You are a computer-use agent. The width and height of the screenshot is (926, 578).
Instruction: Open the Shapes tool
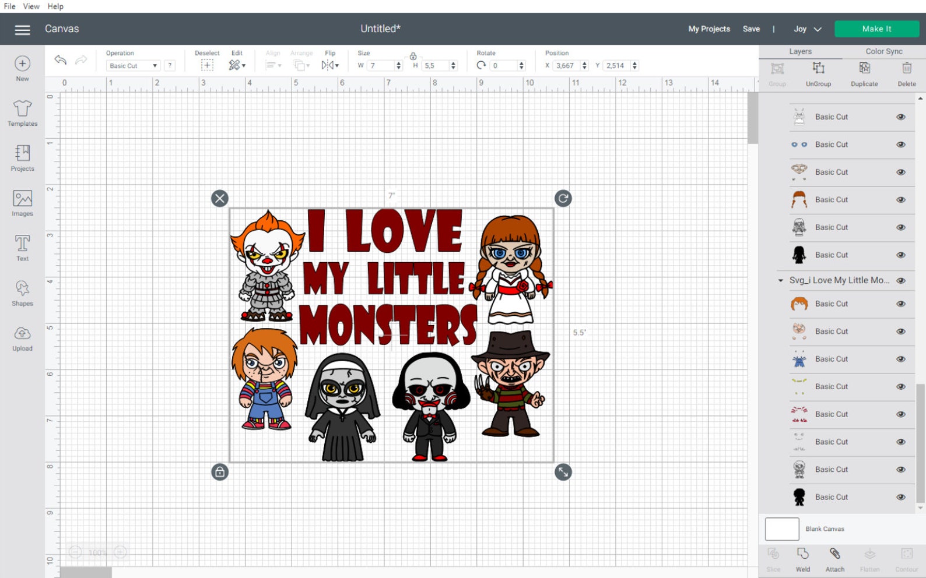click(x=22, y=292)
